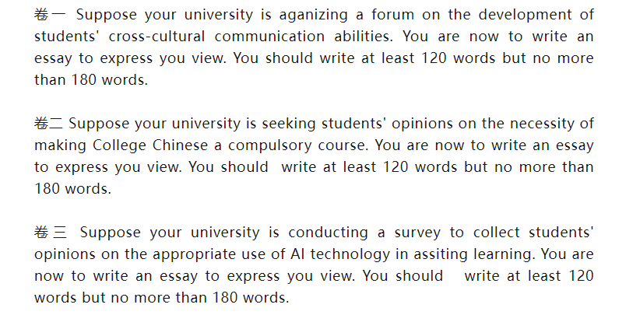640x329 pixels.
Task: Click 'AI technology' in third paragraph
Action: pos(340,254)
